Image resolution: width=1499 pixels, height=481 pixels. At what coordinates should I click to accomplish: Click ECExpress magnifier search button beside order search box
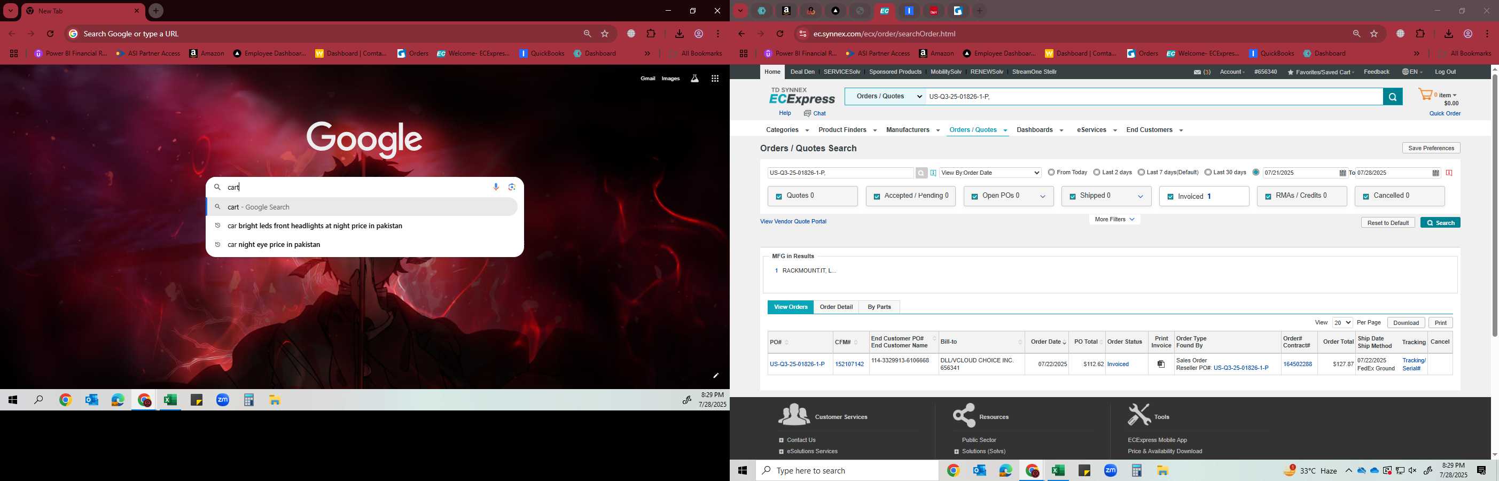[1393, 97]
